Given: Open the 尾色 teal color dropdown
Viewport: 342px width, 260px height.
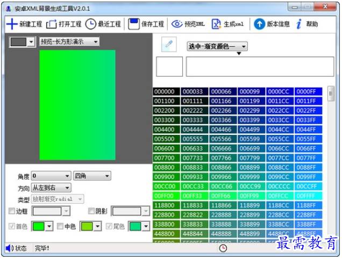Looking at the screenshot, I should [139, 226].
